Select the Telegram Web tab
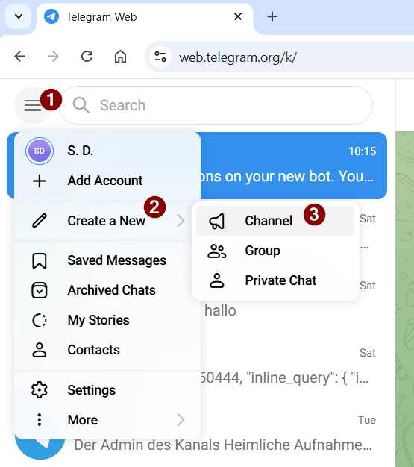The width and height of the screenshot is (414, 467). click(145, 17)
